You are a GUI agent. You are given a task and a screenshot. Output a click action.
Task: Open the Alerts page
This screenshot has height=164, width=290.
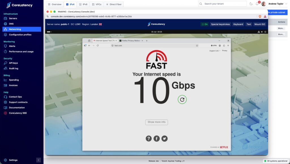(12, 46)
